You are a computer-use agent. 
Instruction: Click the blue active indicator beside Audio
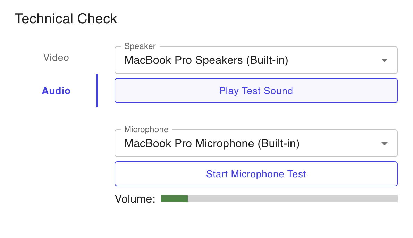pos(97,91)
